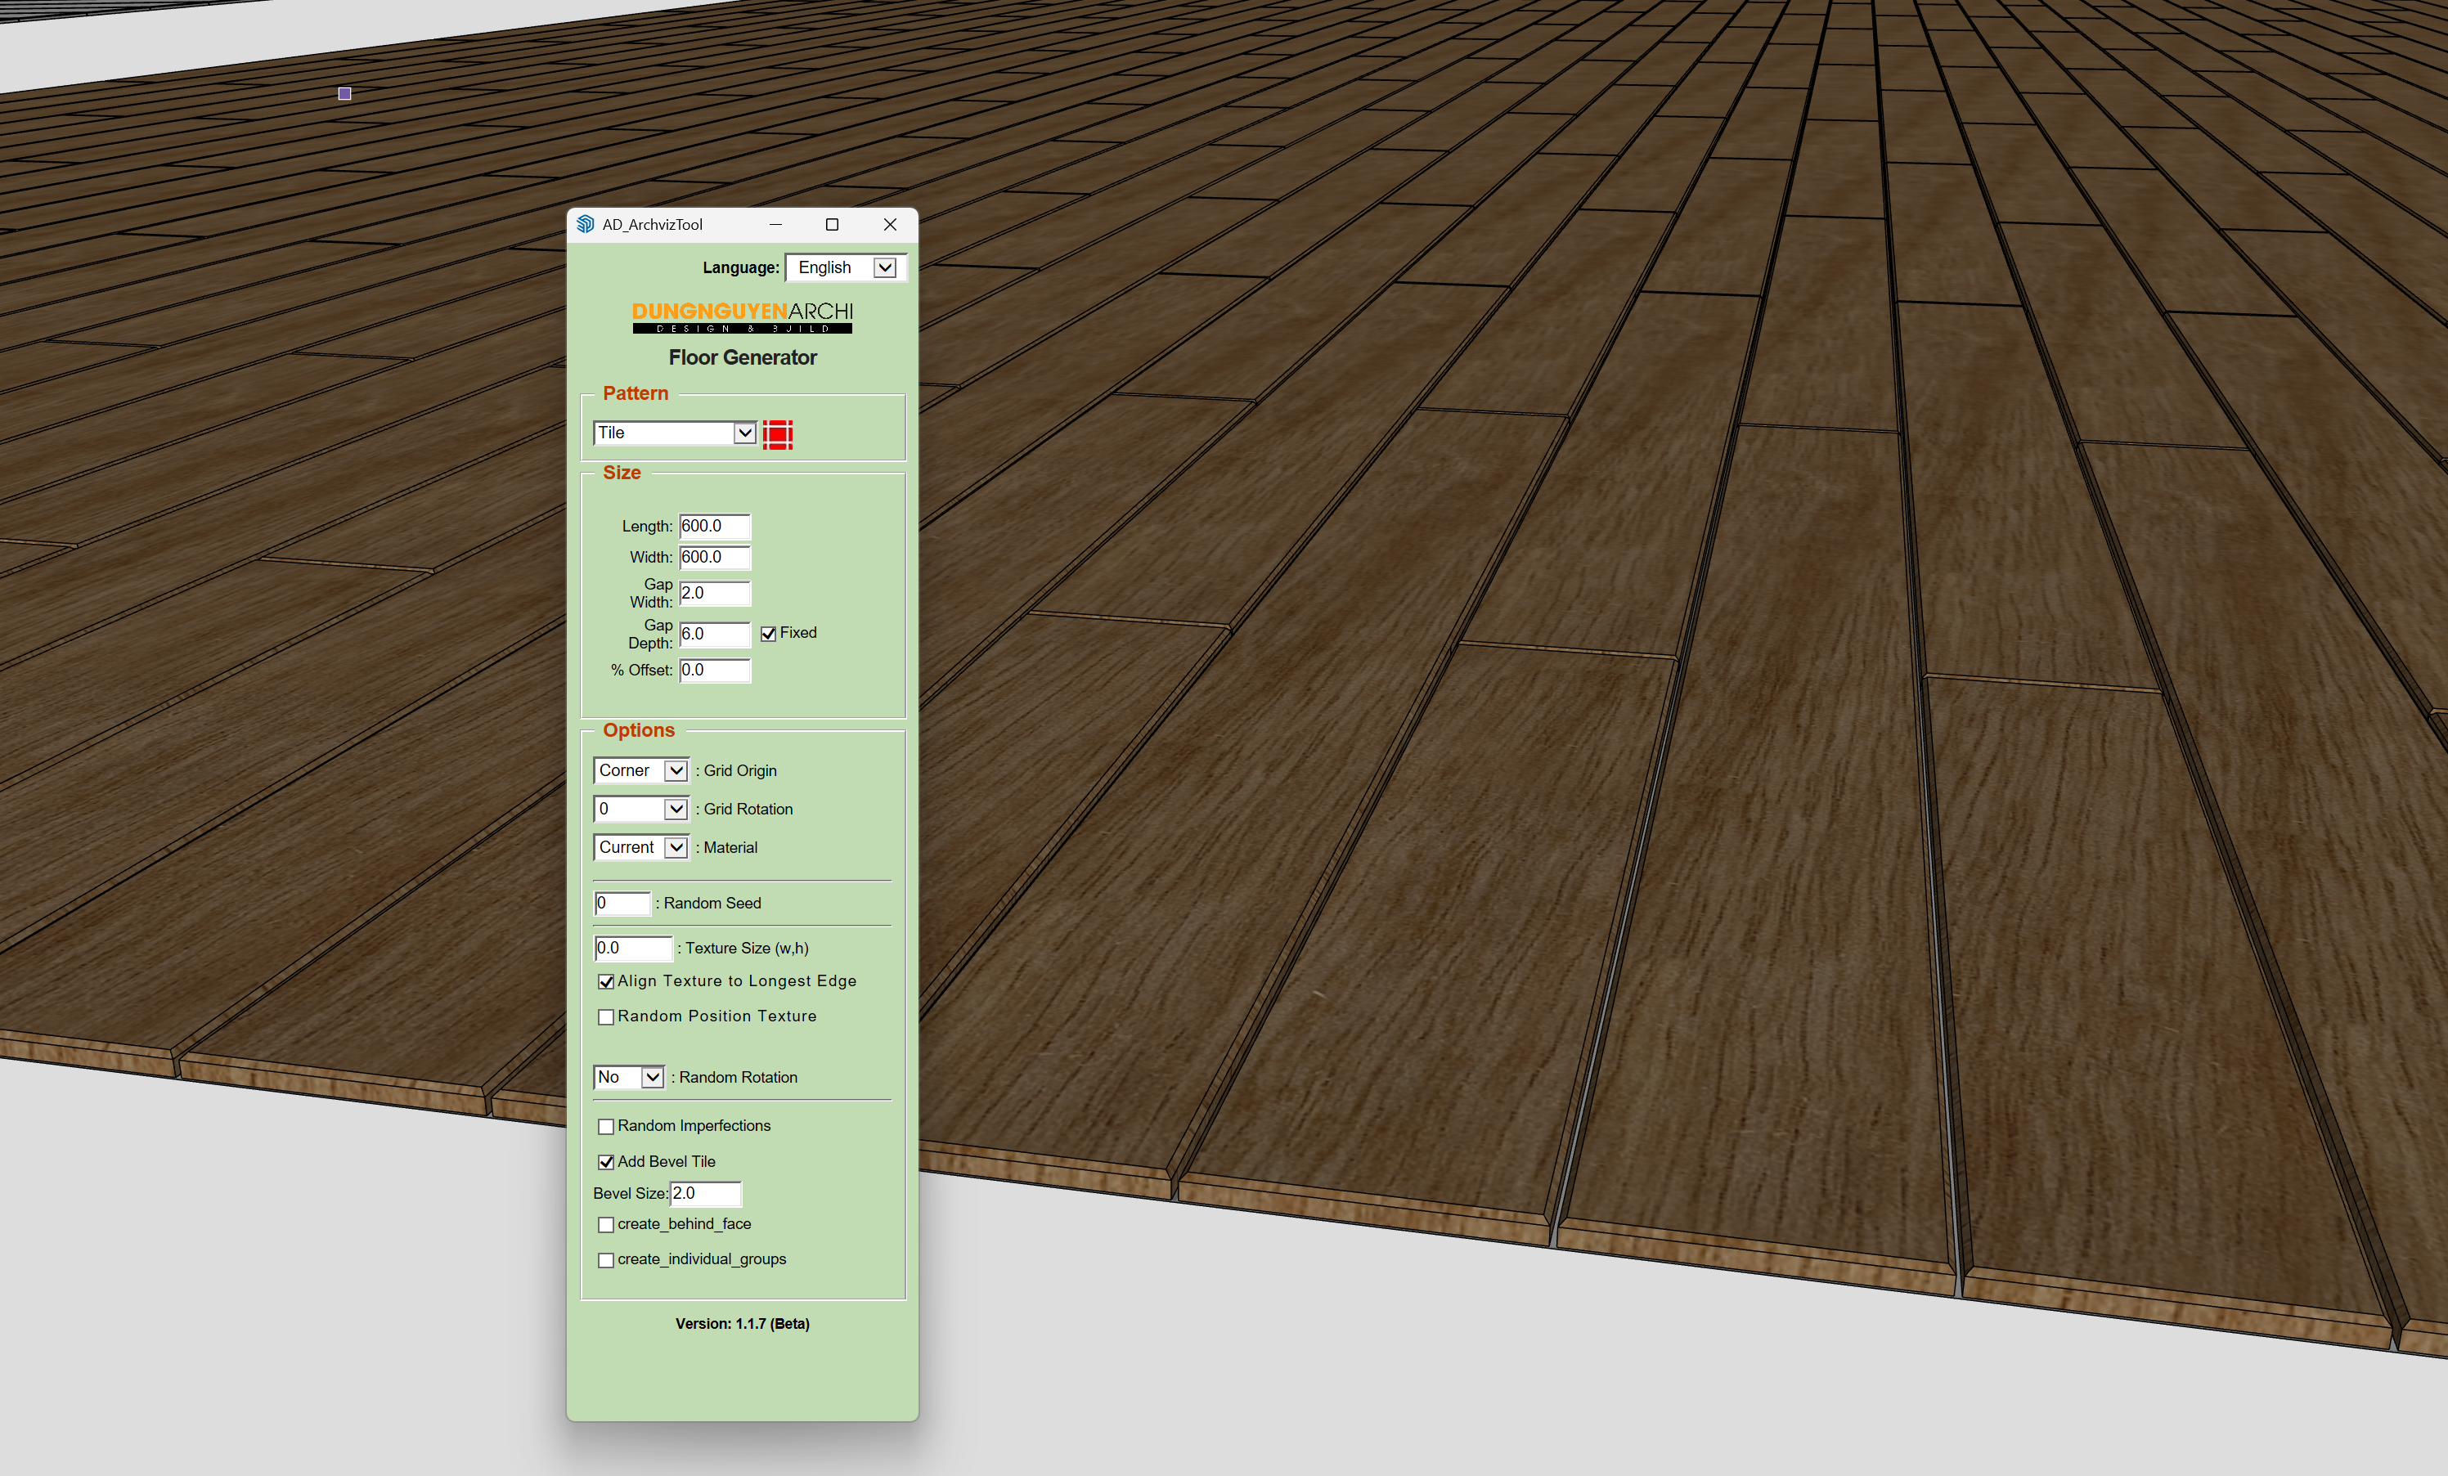Click the Pattern section label

pyautogui.click(x=636, y=393)
